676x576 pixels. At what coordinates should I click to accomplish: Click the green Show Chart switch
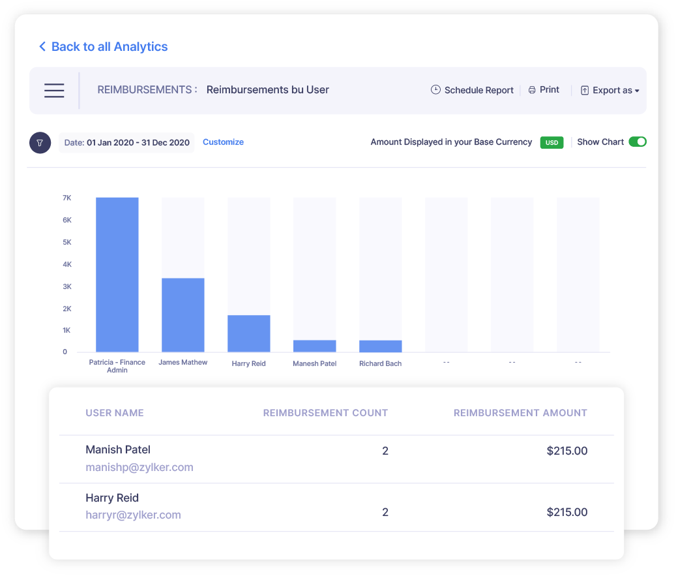pyautogui.click(x=638, y=142)
